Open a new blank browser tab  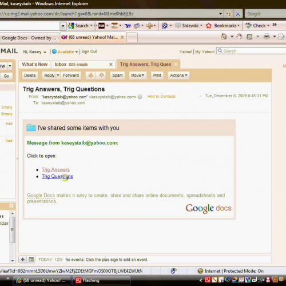point(132,38)
